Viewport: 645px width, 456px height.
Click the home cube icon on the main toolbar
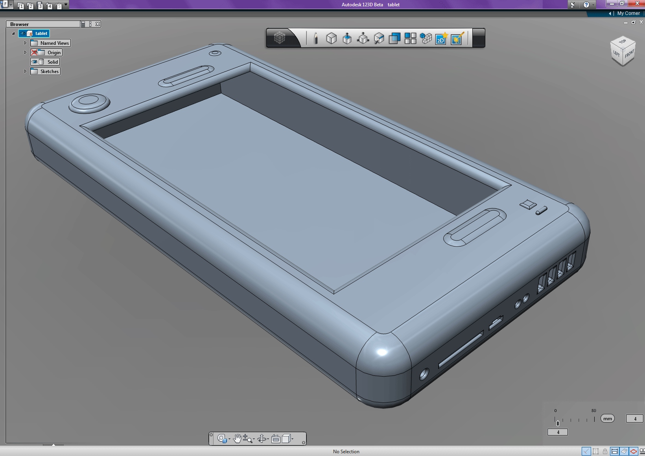click(280, 38)
